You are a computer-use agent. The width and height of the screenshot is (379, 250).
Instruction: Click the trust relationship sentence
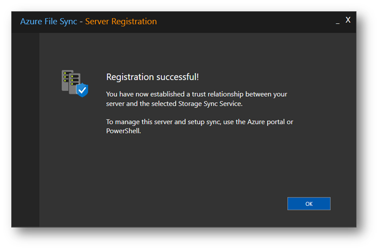(196, 99)
